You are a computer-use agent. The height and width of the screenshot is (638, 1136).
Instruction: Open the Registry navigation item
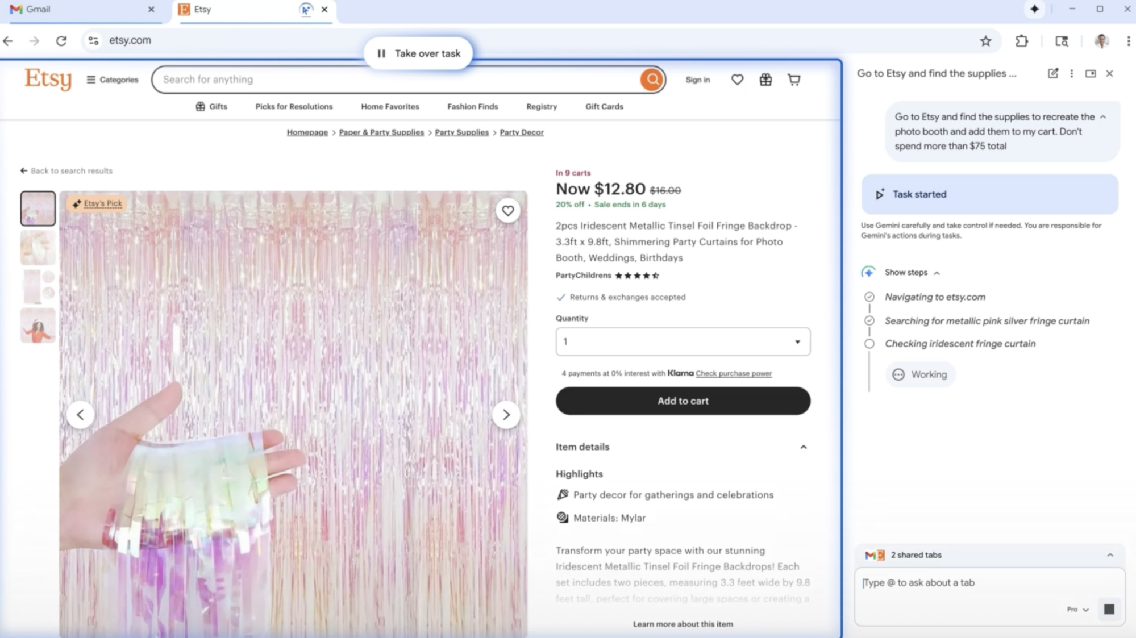pyautogui.click(x=540, y=106)
